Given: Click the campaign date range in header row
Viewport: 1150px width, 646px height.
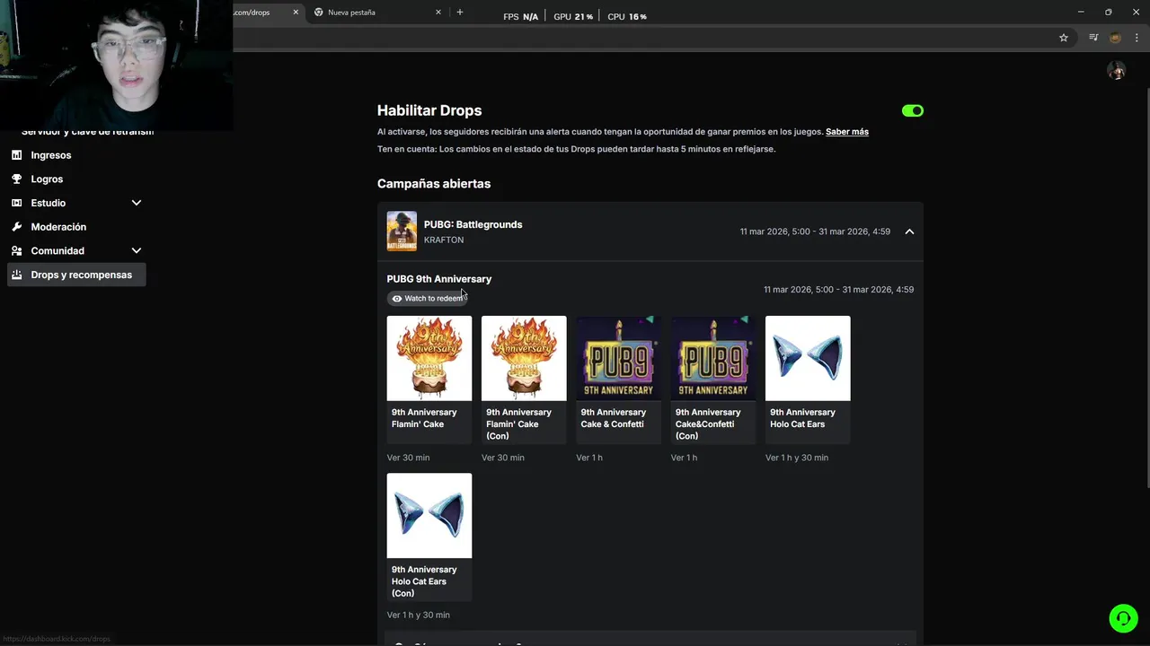Looking at the screenshot, I should click(815, 231).
